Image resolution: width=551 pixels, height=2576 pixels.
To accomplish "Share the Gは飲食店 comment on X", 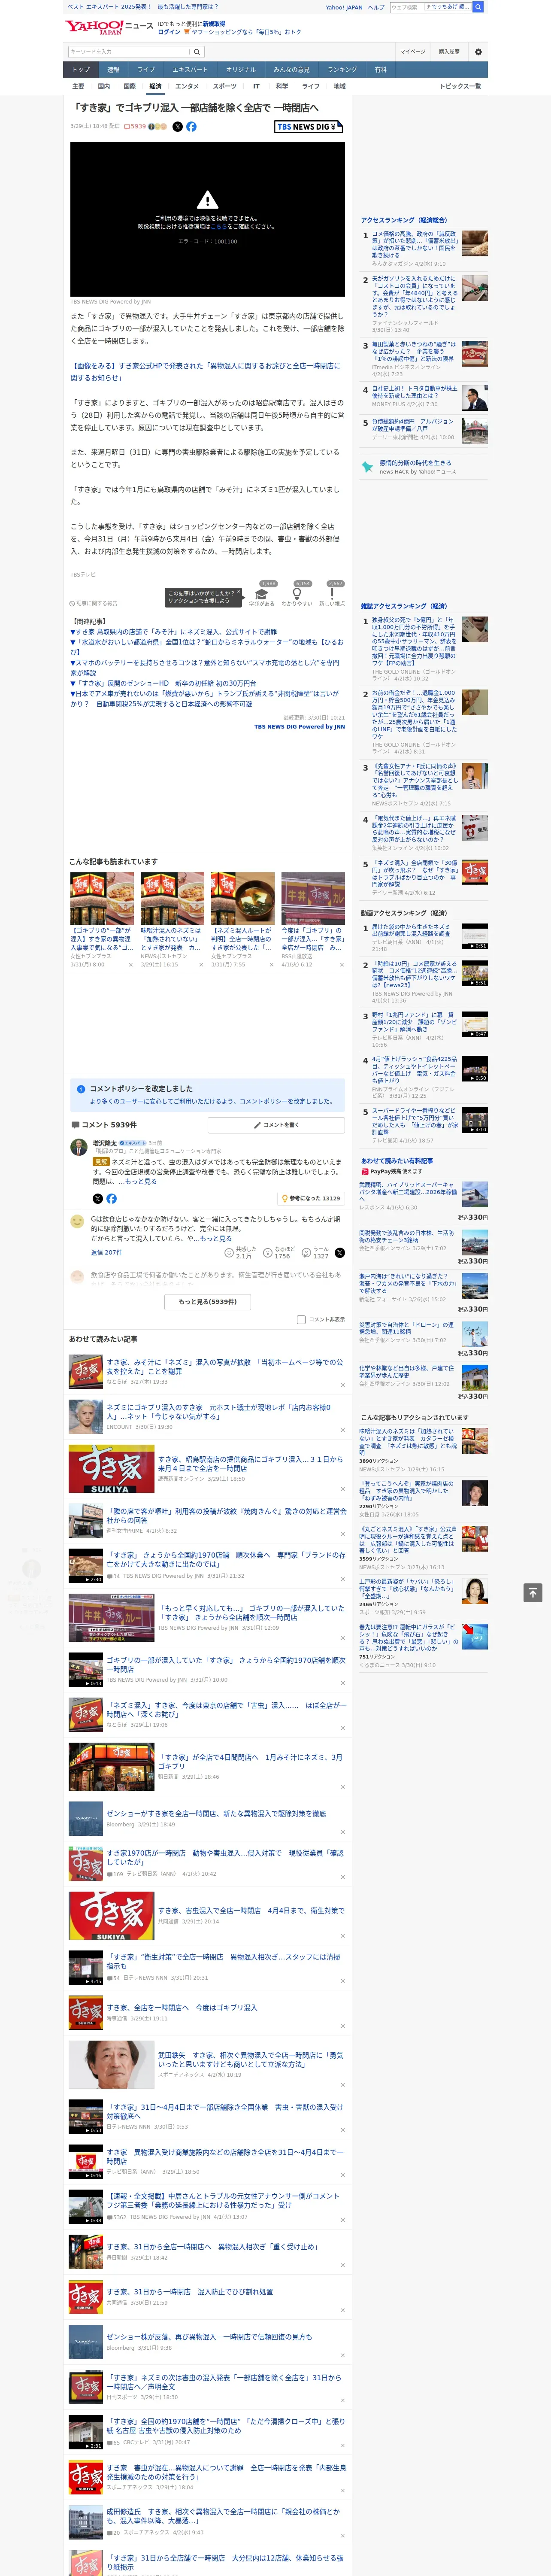I will pos(340,1252).
